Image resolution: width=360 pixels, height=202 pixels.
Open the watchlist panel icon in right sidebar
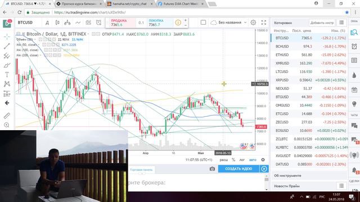[354, 33]
